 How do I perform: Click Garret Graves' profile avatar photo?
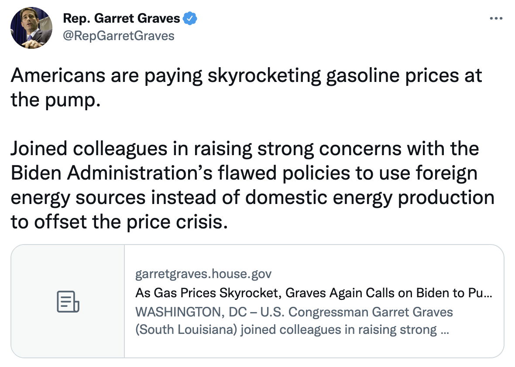click(31, 27)
